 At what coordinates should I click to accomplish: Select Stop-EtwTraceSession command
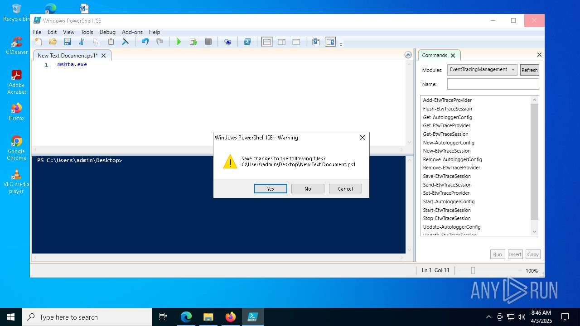click(x=446, y=218)
